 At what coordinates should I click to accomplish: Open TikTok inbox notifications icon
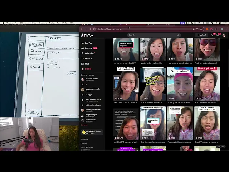[218, 35]
